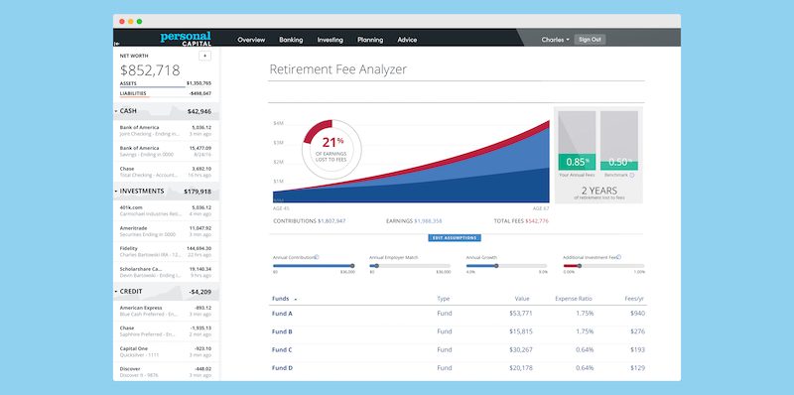The height and width of the screenshot is (395, 794).
Task: Open the Fund D link
Action: [282, 368]
